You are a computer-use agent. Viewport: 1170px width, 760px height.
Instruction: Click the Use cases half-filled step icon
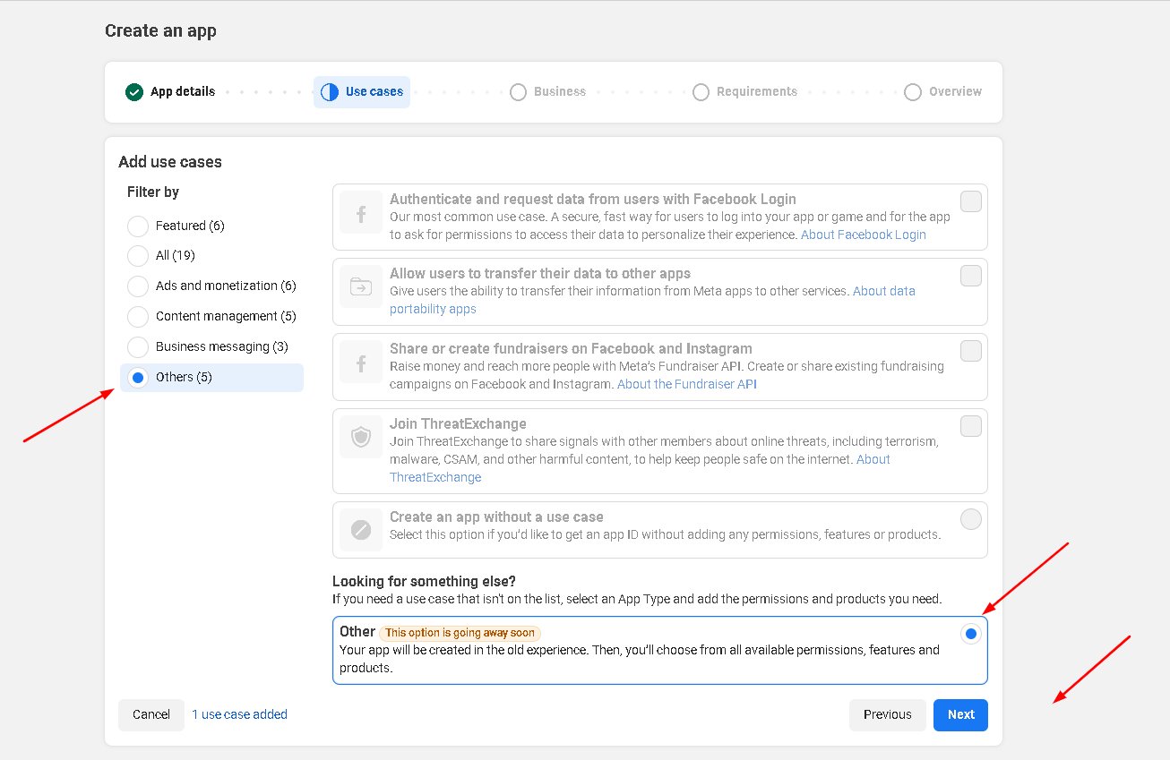[x=330, y=92]
